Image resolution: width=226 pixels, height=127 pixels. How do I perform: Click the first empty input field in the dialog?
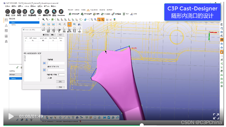point(56,63)
